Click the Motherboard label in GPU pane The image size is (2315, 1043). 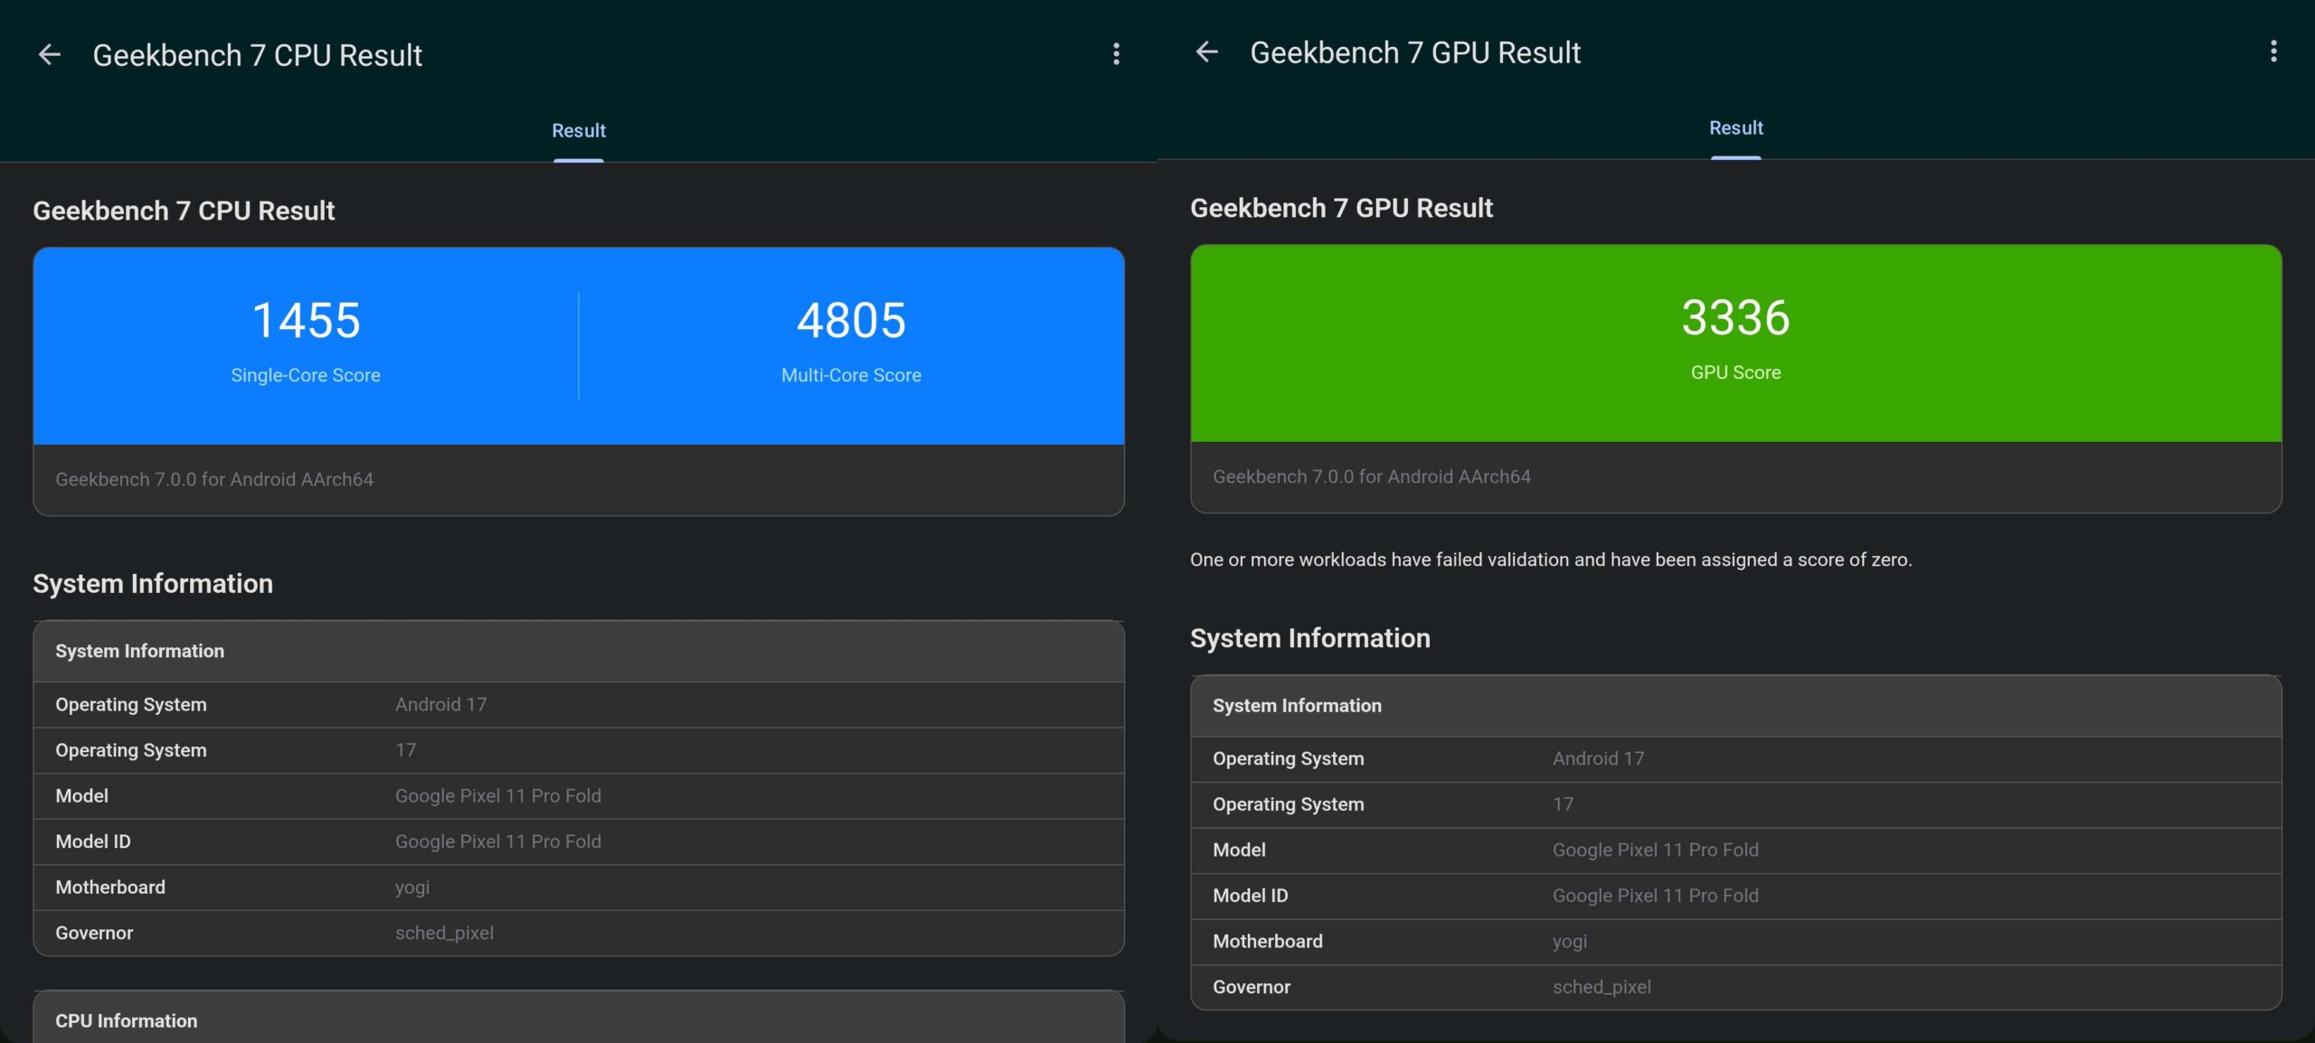tap(1268, 942)
